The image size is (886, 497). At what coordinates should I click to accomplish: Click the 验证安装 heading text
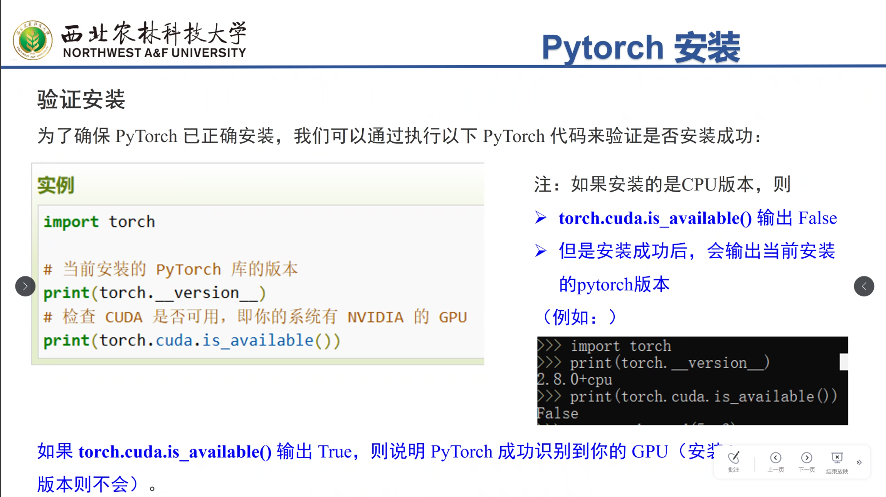[80, 99]
